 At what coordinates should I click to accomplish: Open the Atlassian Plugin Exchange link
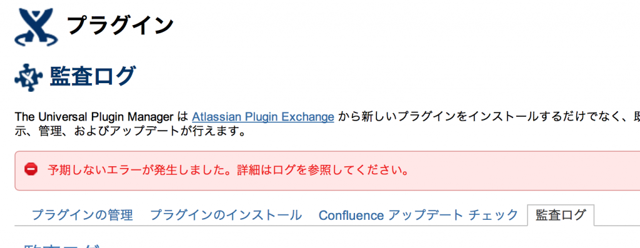[263, 117]
